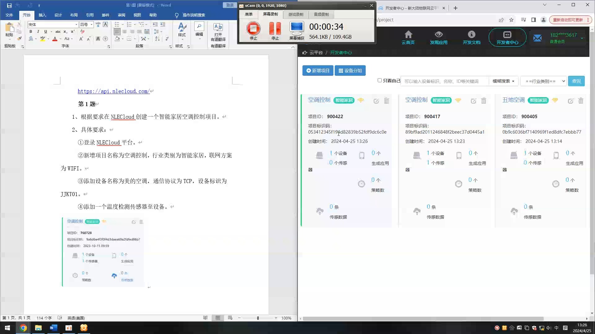Screen dimensions: 595x334
Task: Open Youdao translate from ribbon
Action: (218, 32)
